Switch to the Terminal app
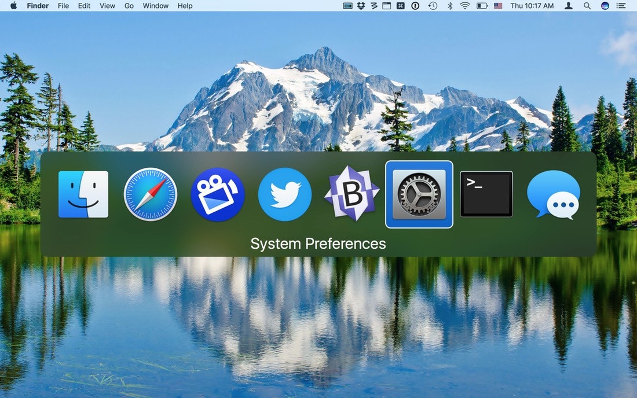The width and height of the screenshot is (637, 398). pyautogui.click(x=486, y=194)
